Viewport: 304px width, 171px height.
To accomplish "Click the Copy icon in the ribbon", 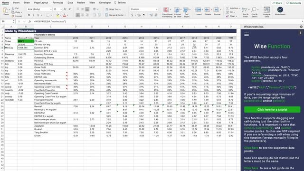I will (x=13, y=12).
